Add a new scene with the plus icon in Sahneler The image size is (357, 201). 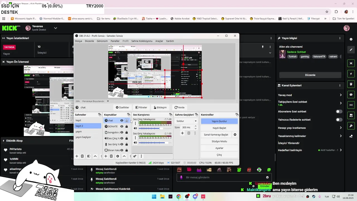coord(77,156)
